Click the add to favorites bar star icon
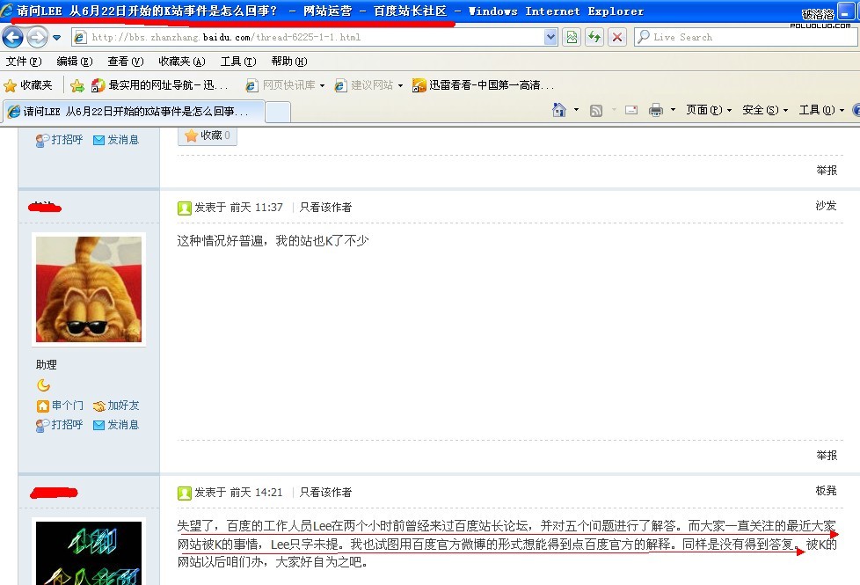The height and width of the screenshot is (585, 860). (x=77, y=85)
